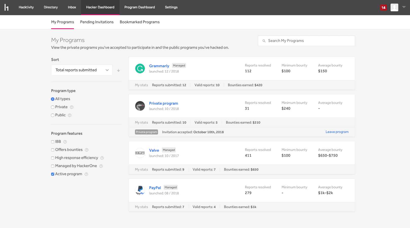Select the Private program type radio
This screenshot has width=410, height=228.
pyautogui.click(x=53, y=107)
